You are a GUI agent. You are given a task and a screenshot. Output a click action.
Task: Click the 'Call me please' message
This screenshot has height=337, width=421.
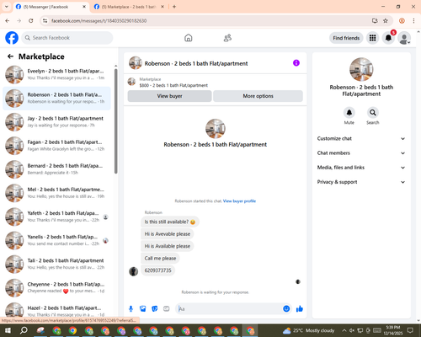[x=160, y=259]
